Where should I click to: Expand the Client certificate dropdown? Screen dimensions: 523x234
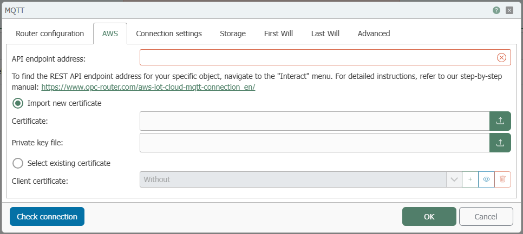pyautogui.click(x=454, y=179)
